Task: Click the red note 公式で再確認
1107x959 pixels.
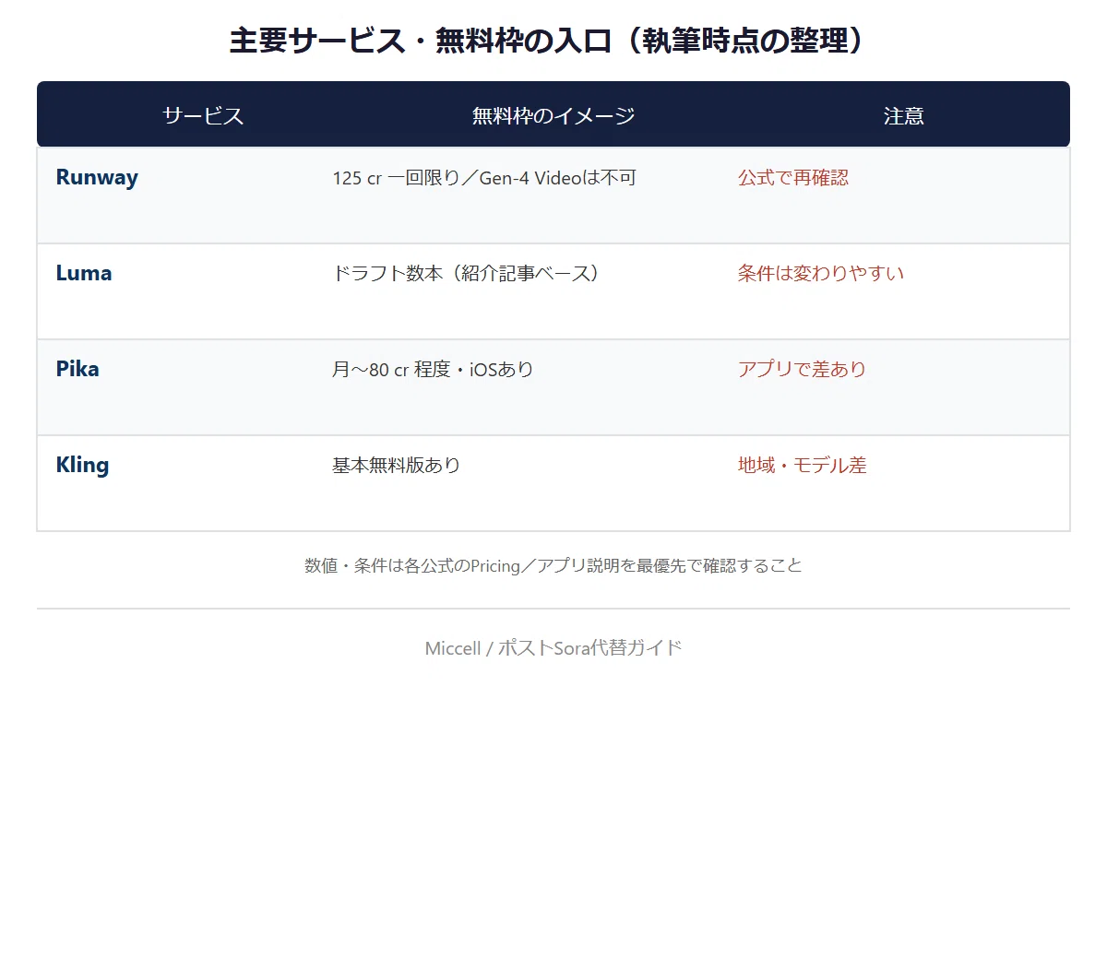Action: [793, 177]
